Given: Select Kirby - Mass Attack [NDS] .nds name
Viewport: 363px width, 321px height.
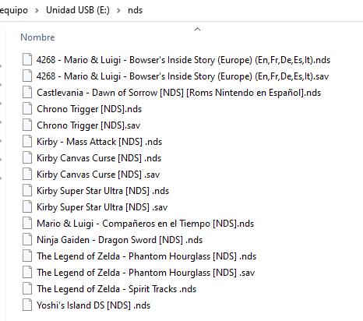Looking at the screenshot, I should [x=99, y=142].
